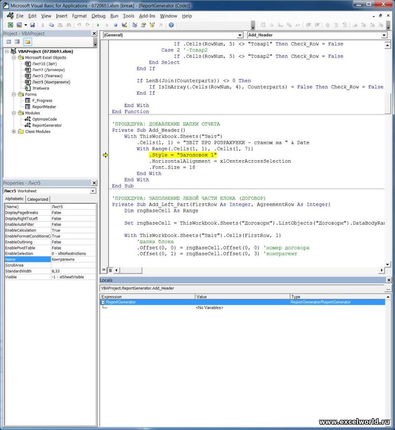Viewport: 395px width, 430px height.
Task: Collapse the Forms folder
Action: 14,95
